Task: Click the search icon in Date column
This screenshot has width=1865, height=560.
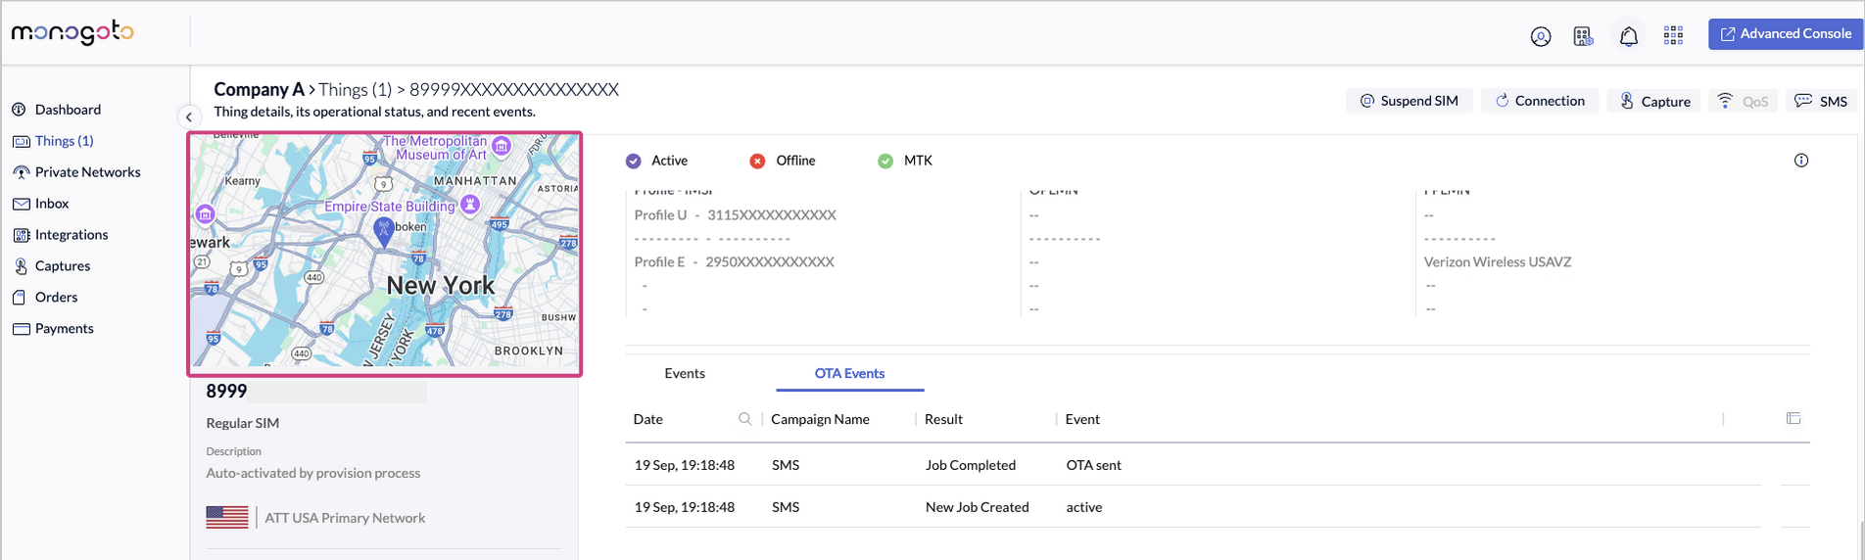Action: (744, 419)
